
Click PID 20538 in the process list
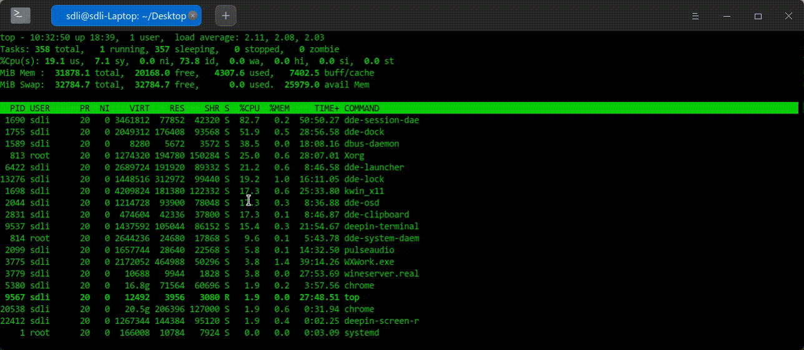(x=12, y=310)
